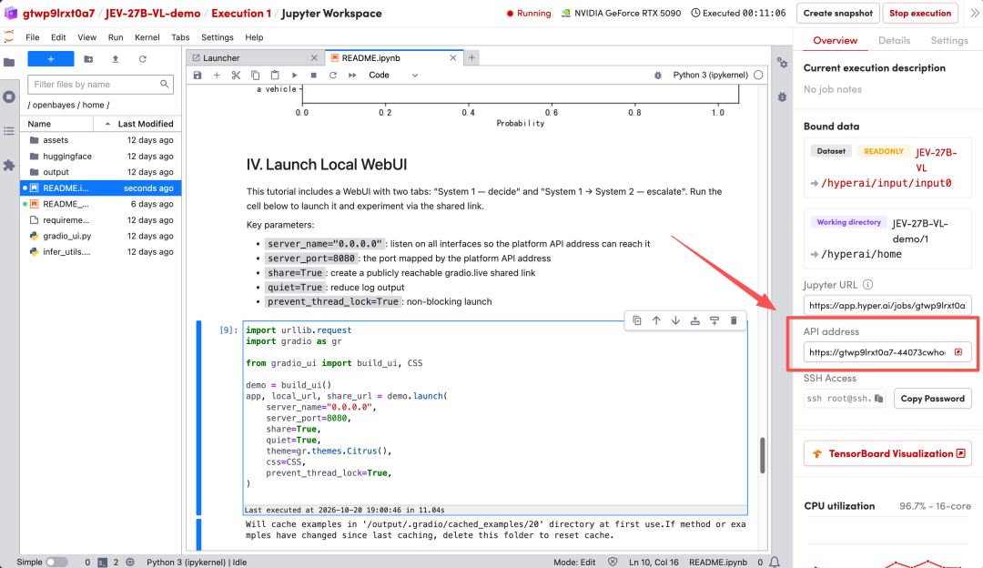983x568 pixels.
Task: Refresh the file browser list
Action: (x=142, y=59)
